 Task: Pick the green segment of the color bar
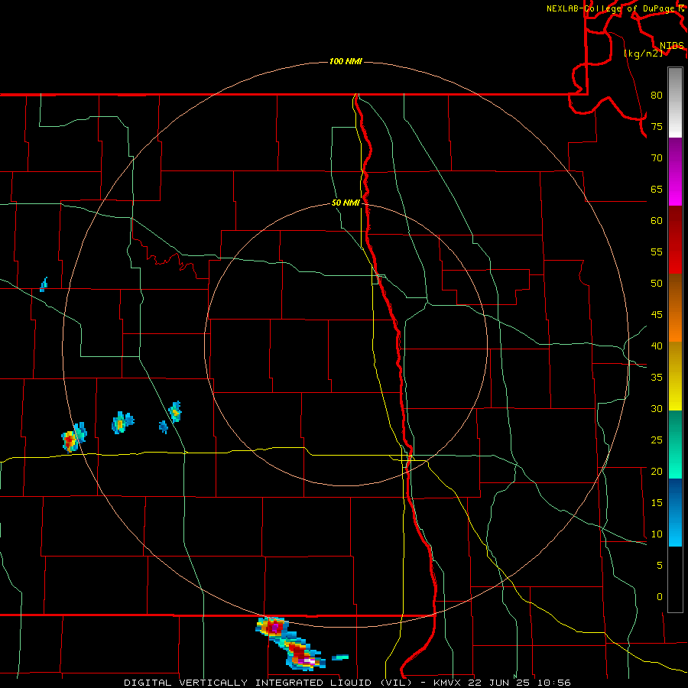675,444
